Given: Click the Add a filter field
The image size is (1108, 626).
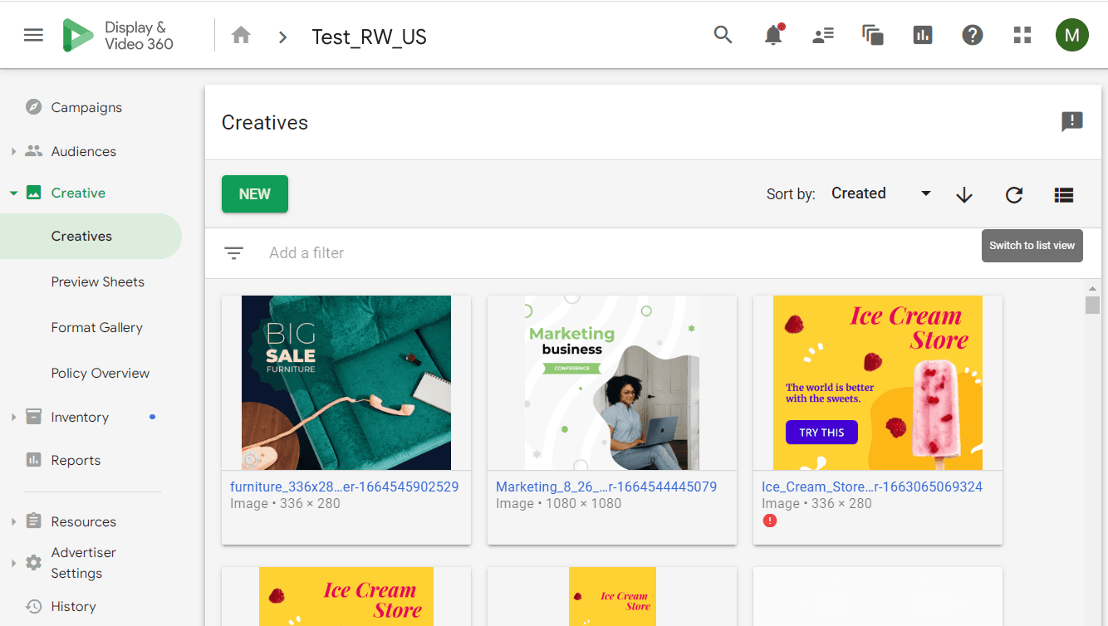Looking at the screenshot, I should (x=306, y=253).
